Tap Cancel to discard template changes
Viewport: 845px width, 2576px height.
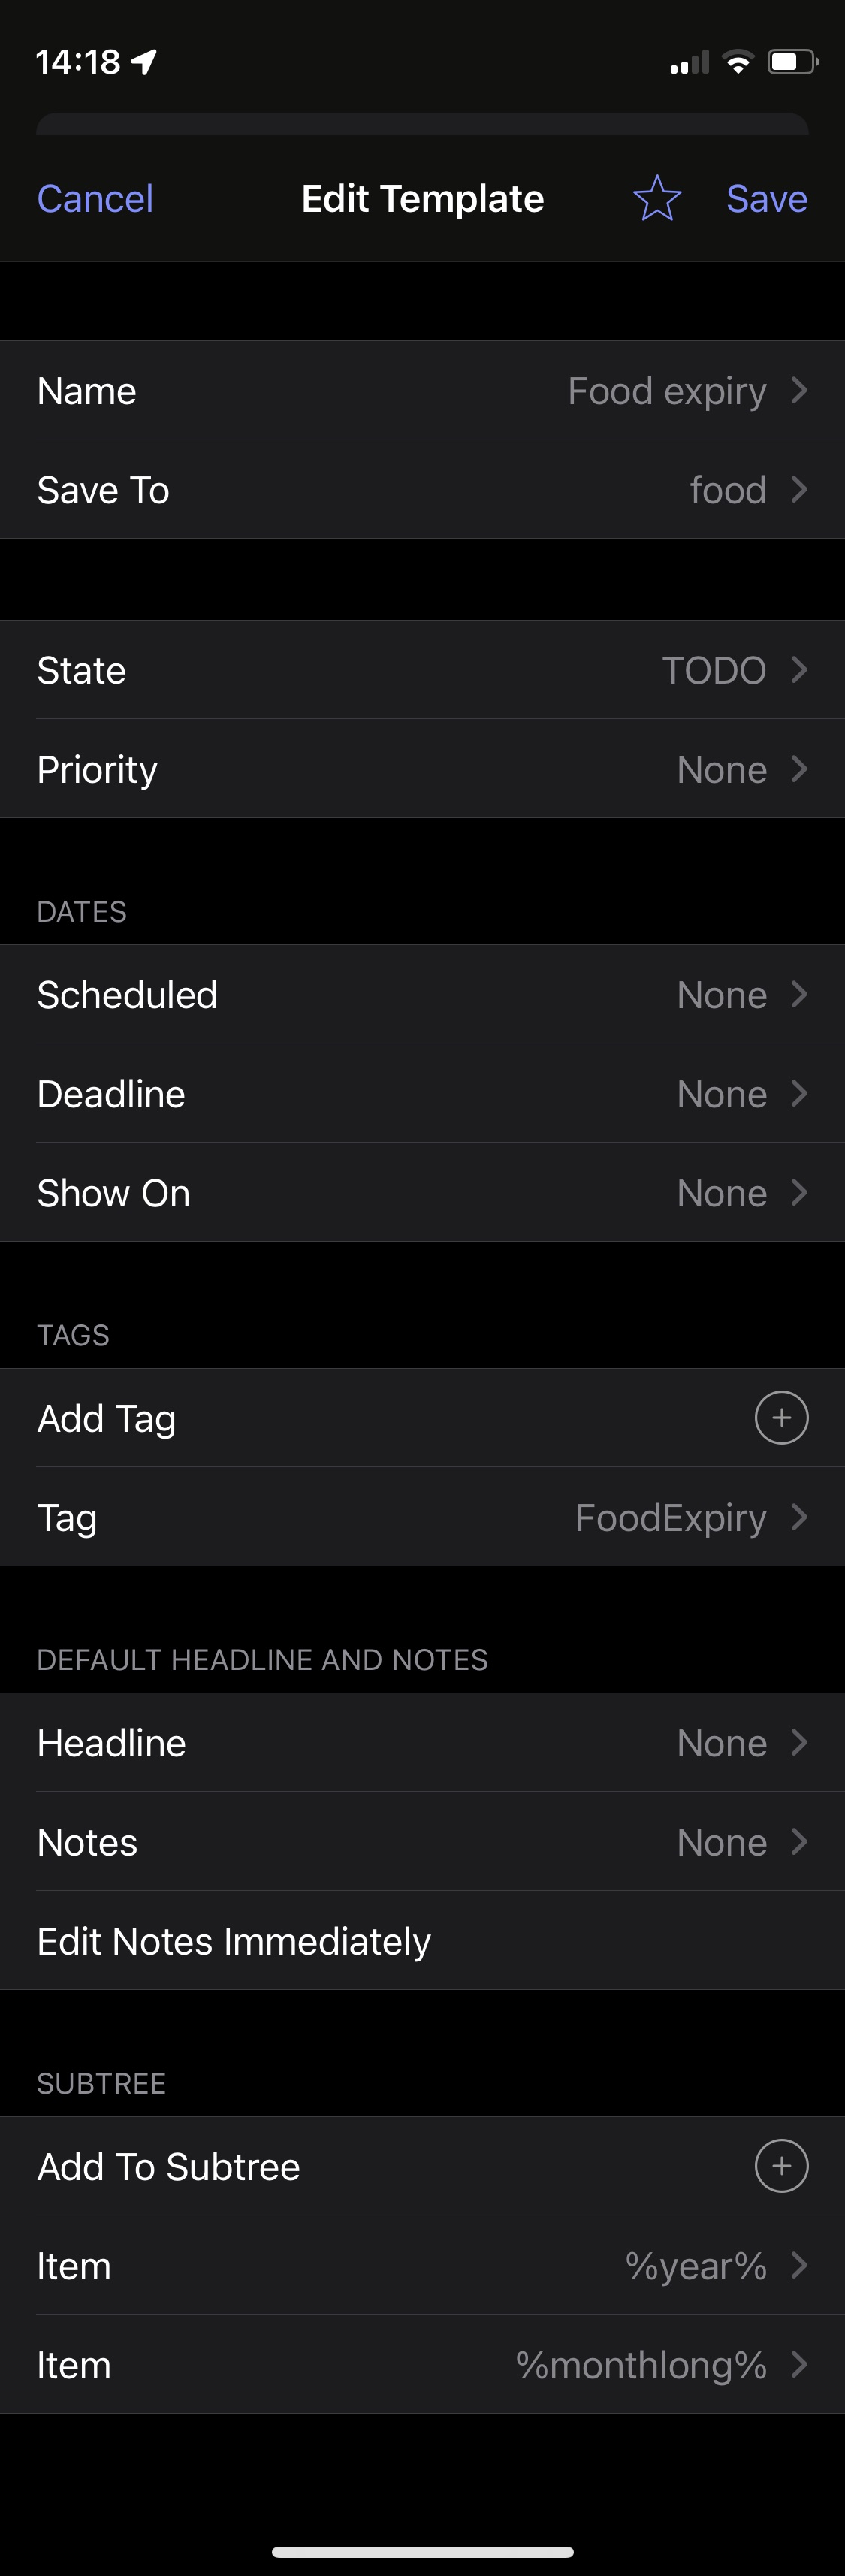(x=94, y=198)
